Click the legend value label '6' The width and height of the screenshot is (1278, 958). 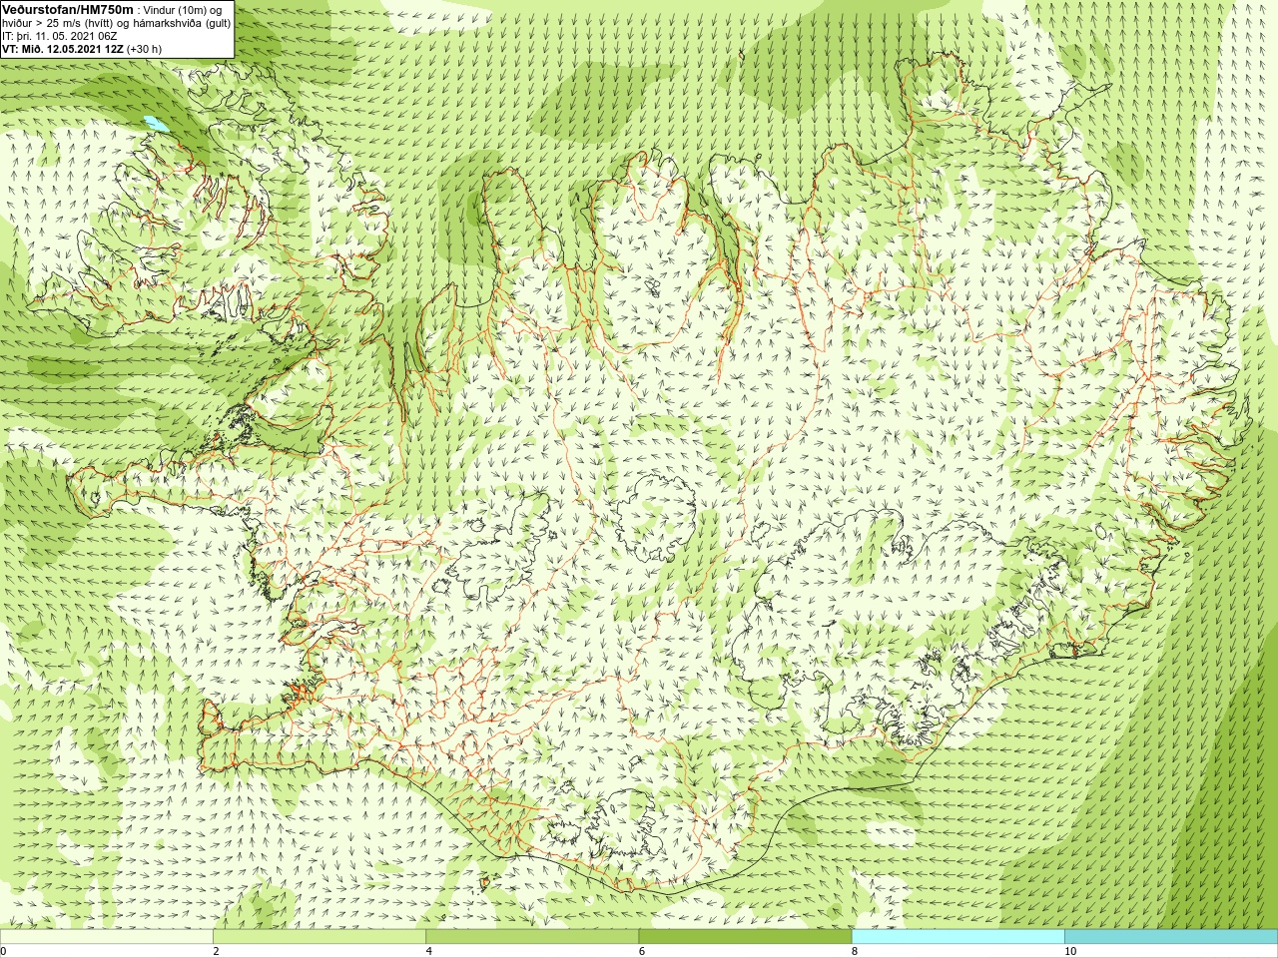click(x=641, y=951)
